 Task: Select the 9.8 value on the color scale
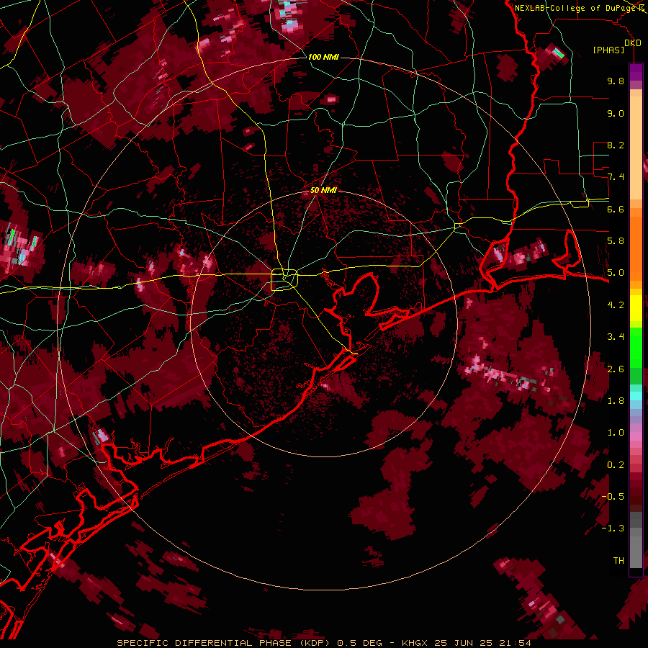tap(616, 81)
